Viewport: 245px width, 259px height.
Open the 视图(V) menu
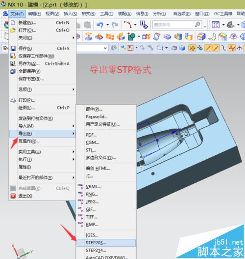coord(52,14)
